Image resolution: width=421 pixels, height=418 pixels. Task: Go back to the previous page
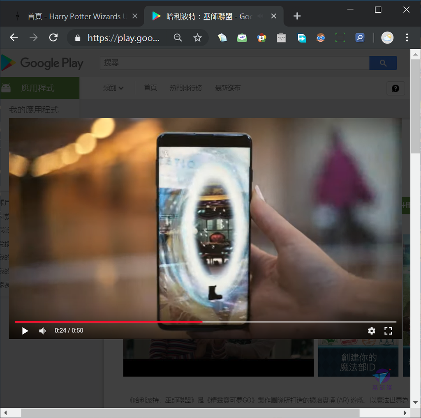click(14, 37)
